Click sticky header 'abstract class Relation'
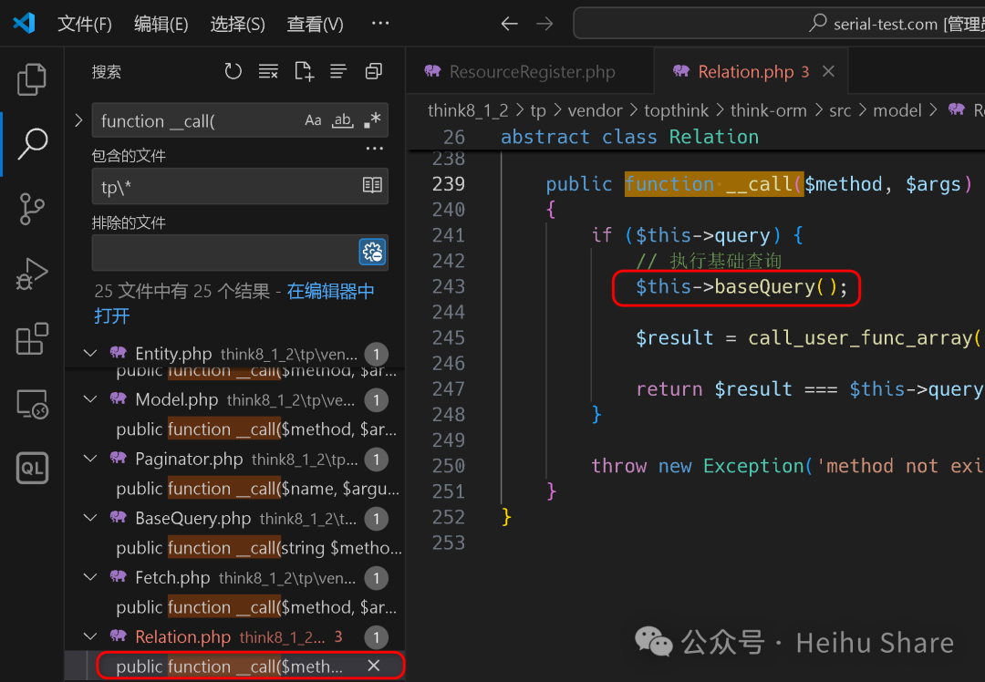 629,137
